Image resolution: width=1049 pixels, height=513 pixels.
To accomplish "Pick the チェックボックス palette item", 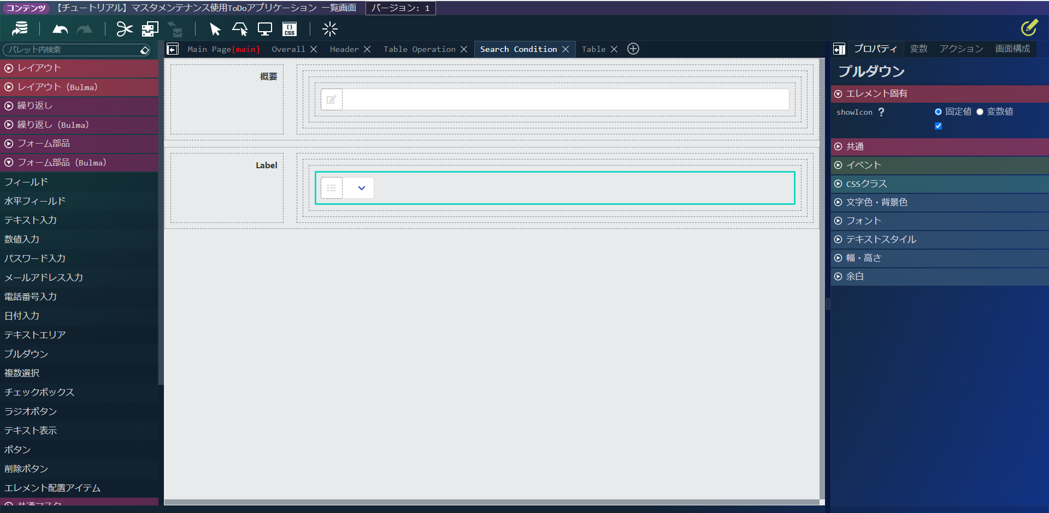I will coord(79,392).
